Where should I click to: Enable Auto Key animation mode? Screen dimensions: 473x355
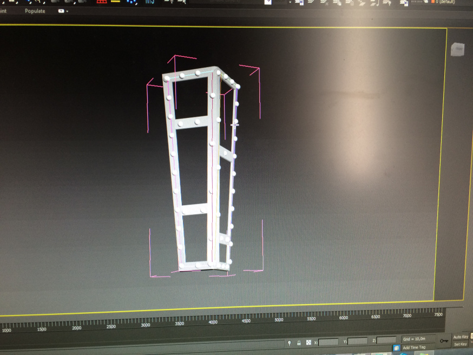click(x=460, y=337)
